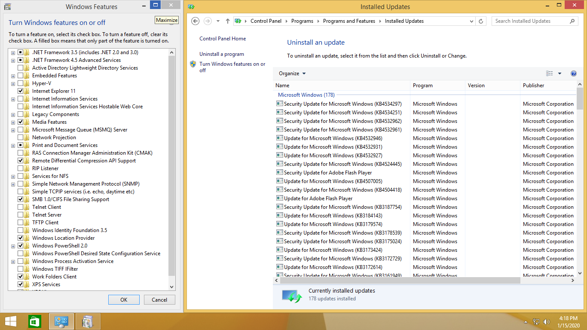Enable Windows TIFF IFilter checkbox

tap(21, 269)
